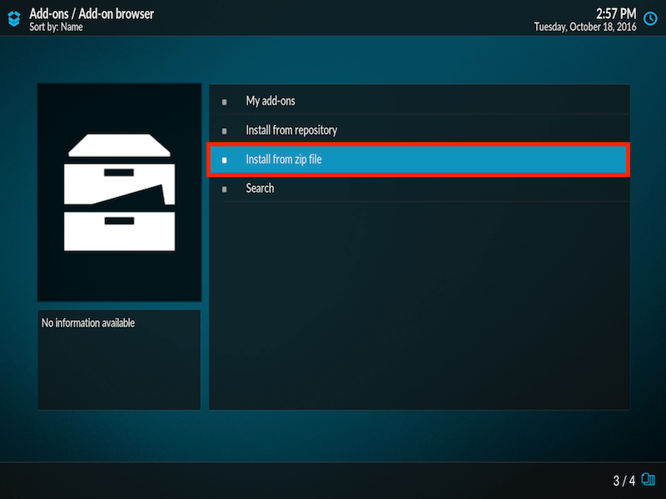Click the file cabinet thumbnail image
Image resolution: width=666 pixels, height=499 pixels.
[119, 192]
